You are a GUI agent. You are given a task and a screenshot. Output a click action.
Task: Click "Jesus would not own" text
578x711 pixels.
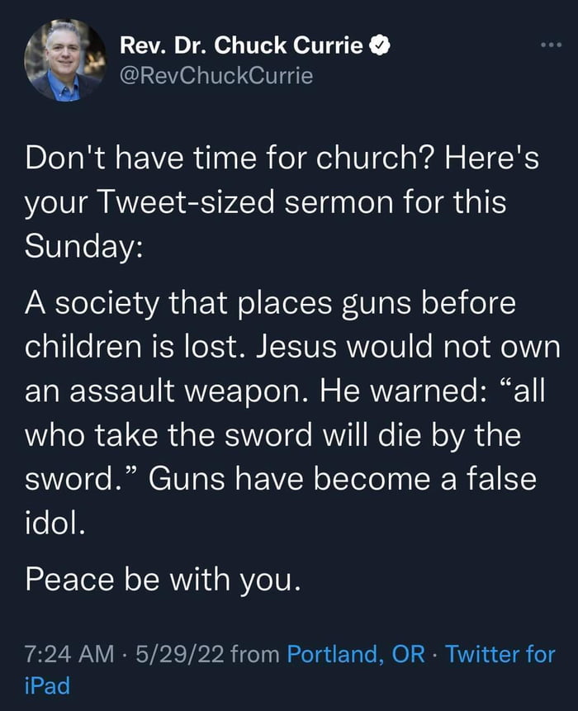[409, 347]
